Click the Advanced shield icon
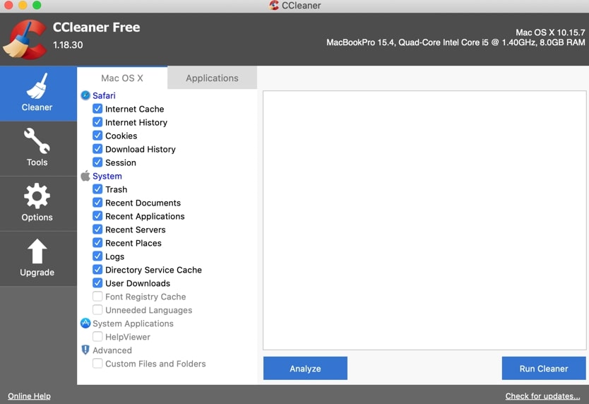Viewport: 589px width, 404px height. [x=85, y=350]
